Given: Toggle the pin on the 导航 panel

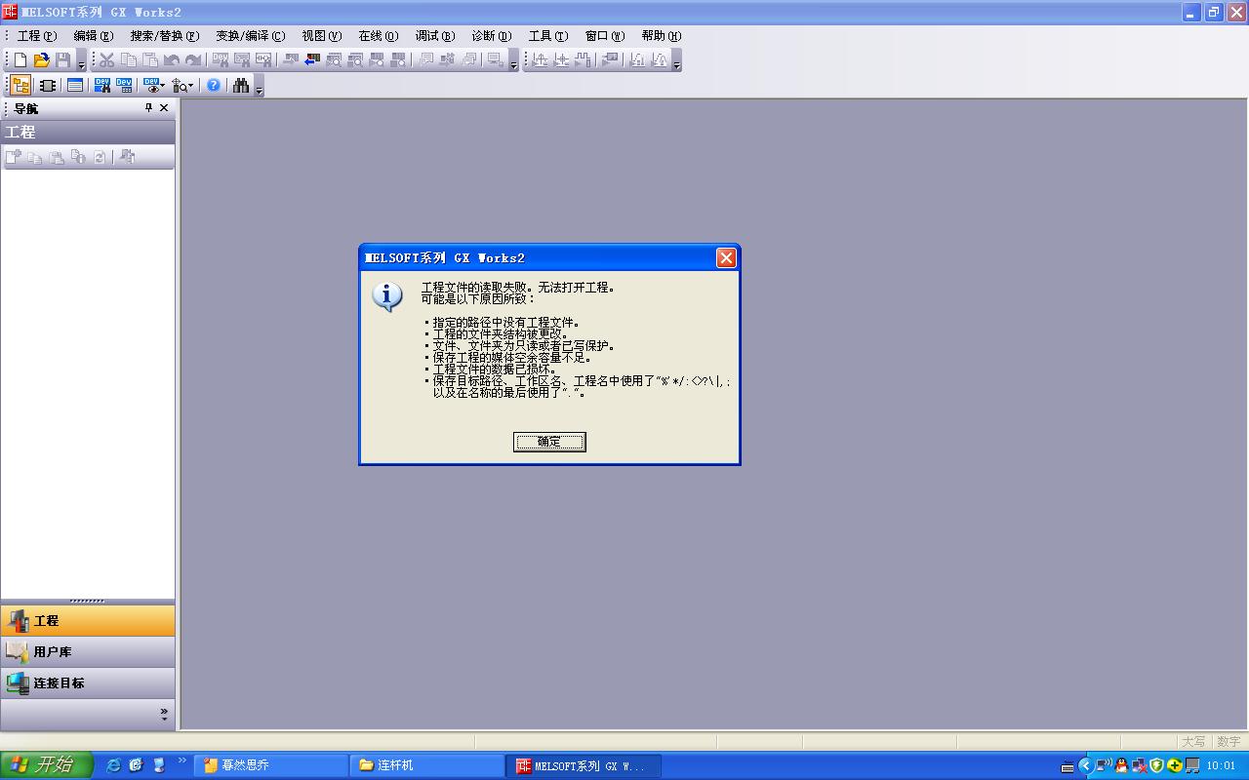Looking at the screenshot, I should 149,108.
